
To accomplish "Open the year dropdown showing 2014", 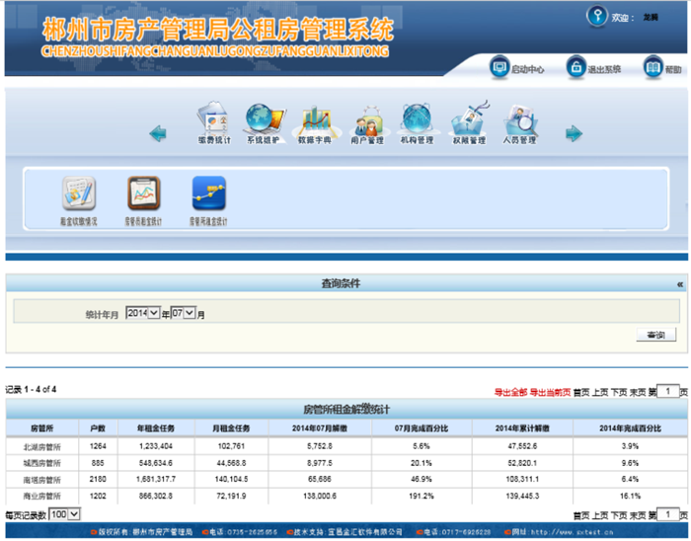I will pyautogui.click(x=142, y=313).
